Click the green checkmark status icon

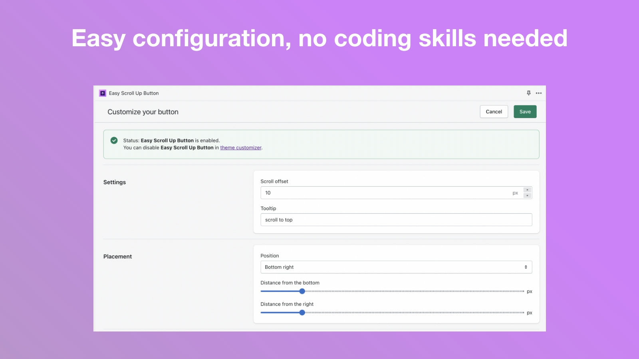pyautogui.click(x=114, y=140)
